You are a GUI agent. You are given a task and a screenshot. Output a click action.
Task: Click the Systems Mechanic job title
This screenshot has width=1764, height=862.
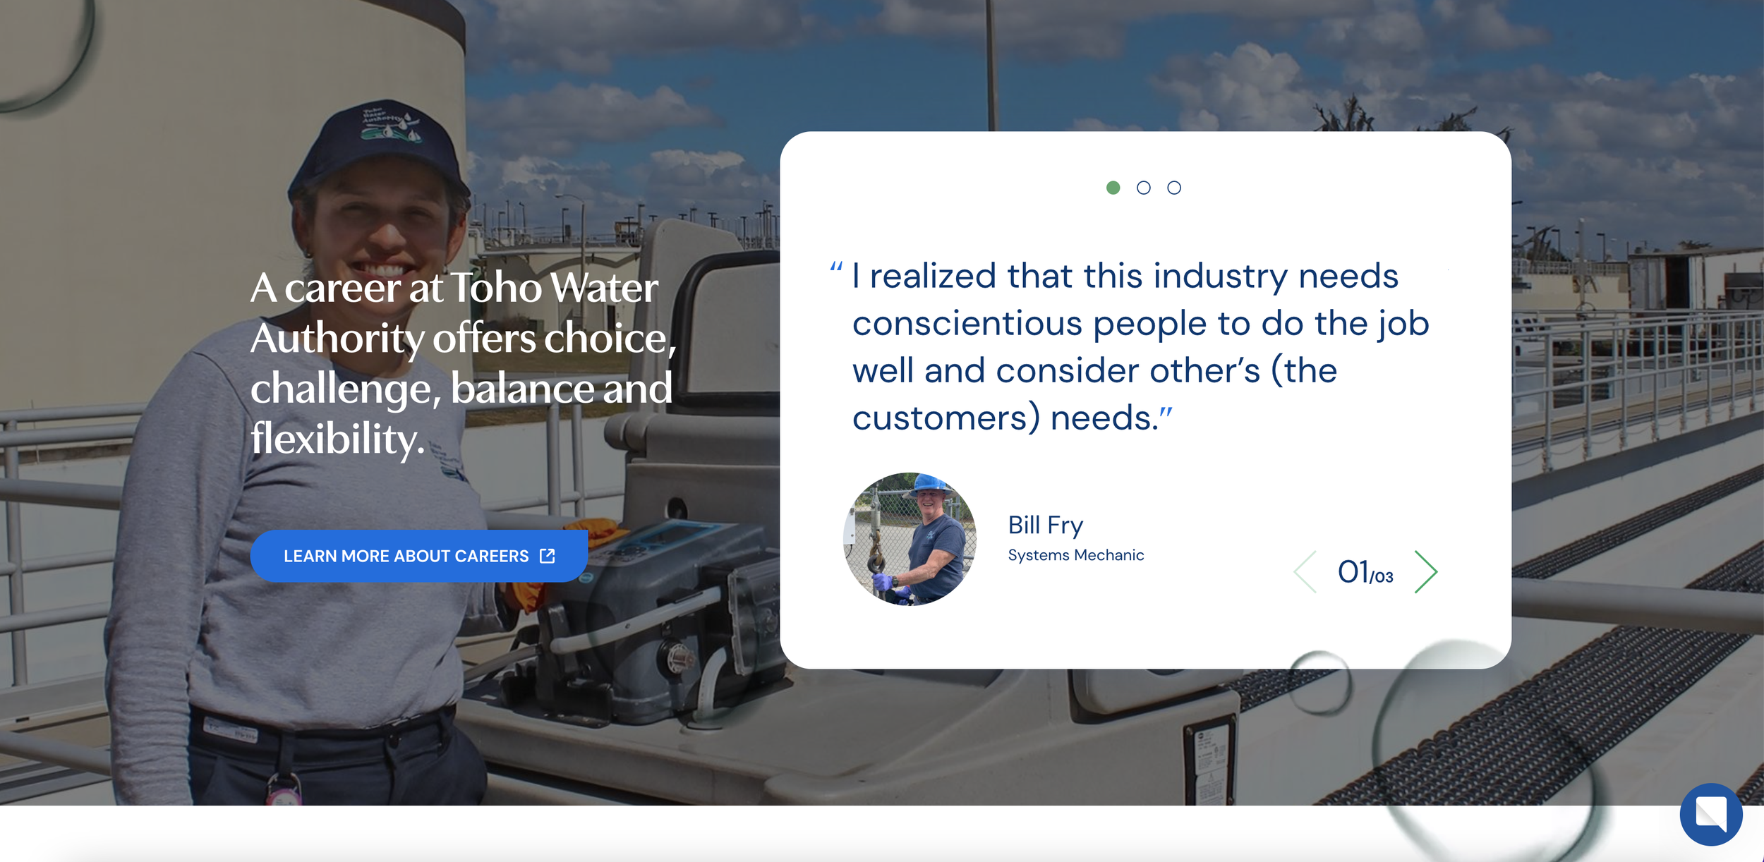(1075, 555)
